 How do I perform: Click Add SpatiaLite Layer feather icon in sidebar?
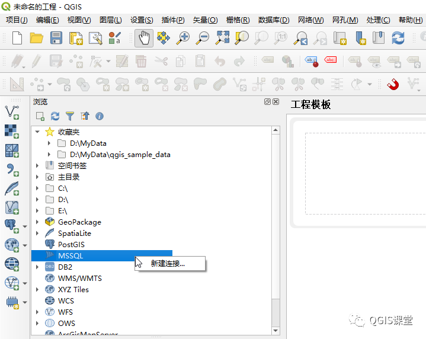coord(12,188)
